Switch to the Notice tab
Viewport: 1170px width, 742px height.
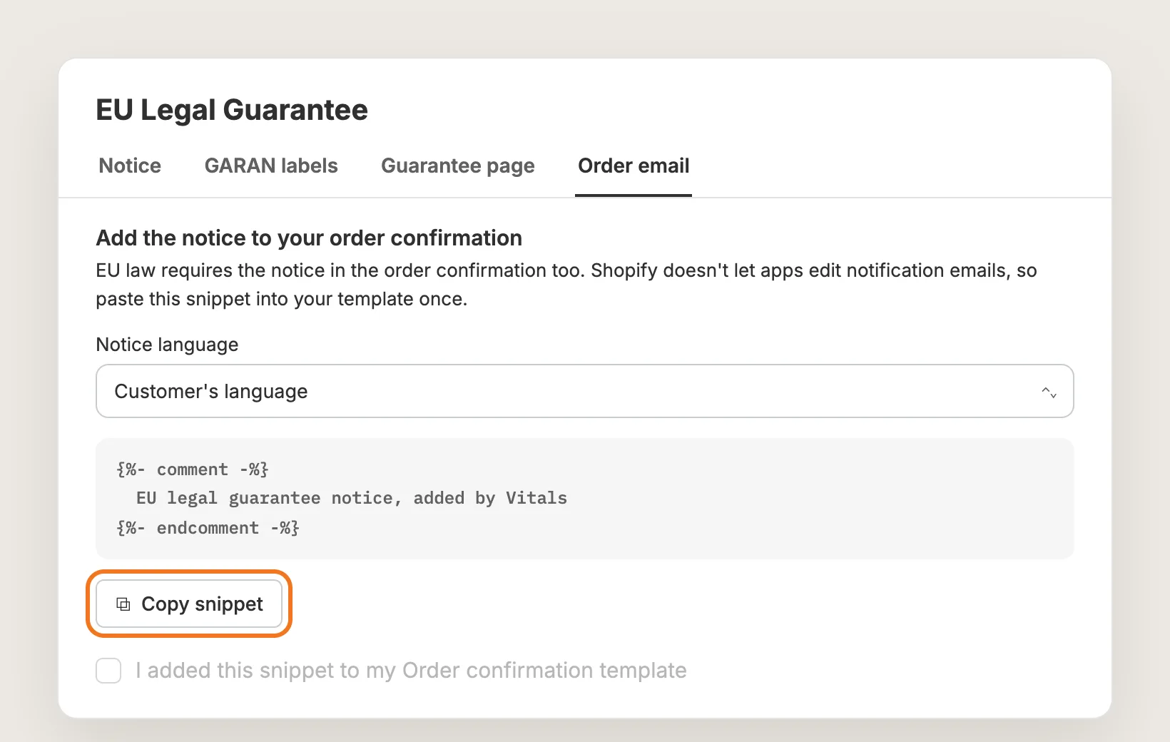pos(130,166)
